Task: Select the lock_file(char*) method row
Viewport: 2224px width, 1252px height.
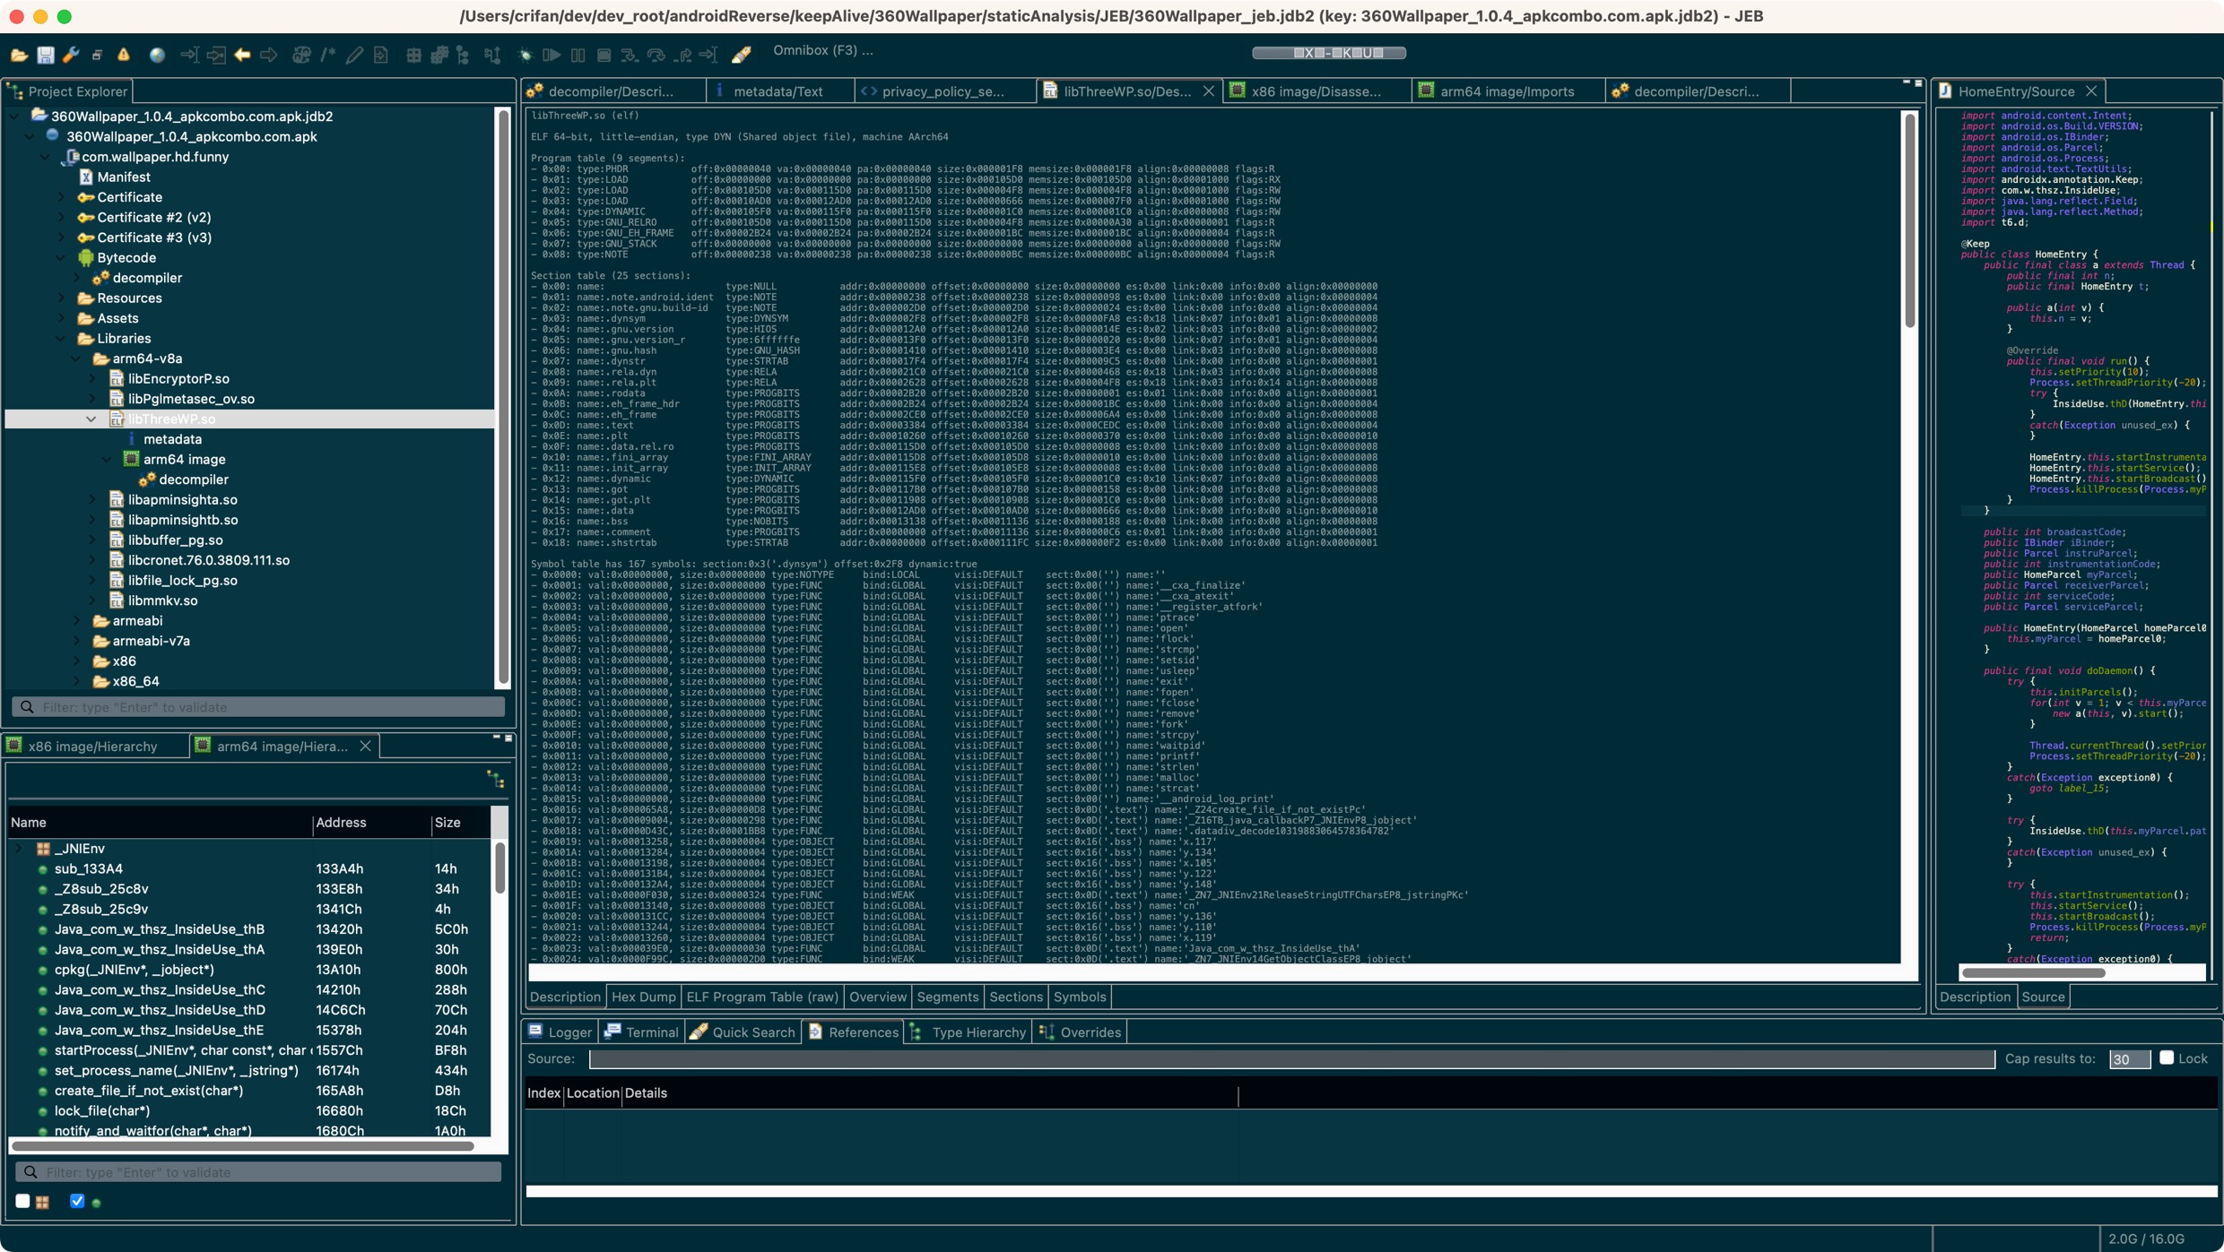Action: pos(249,1110)
